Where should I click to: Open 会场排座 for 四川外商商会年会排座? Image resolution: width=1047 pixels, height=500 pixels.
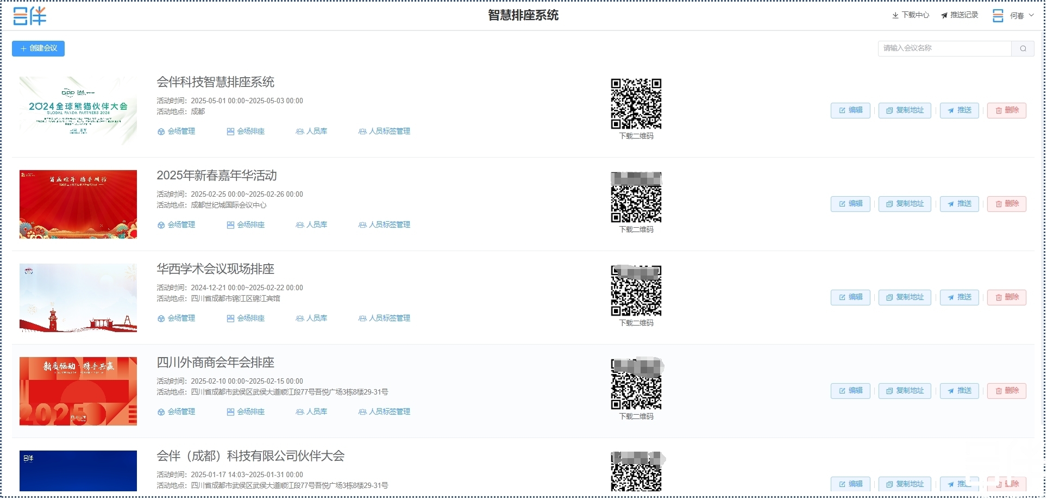coord(246,411)
